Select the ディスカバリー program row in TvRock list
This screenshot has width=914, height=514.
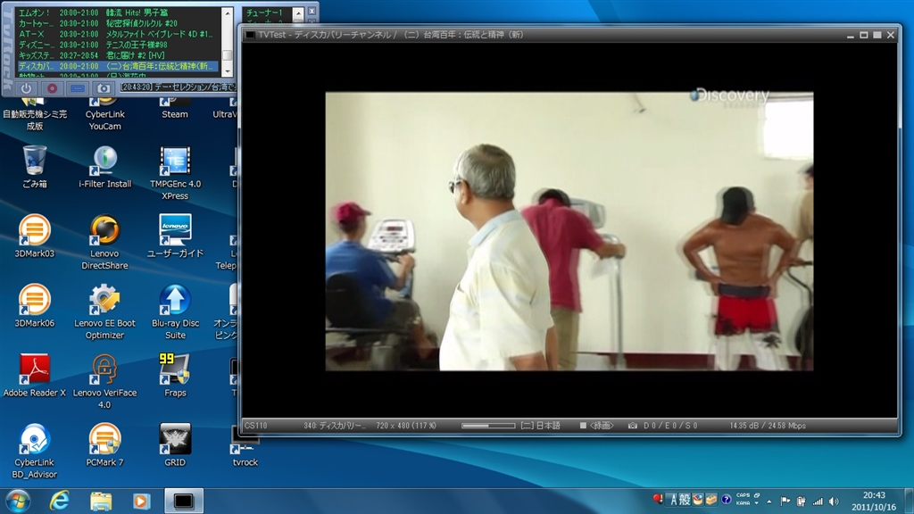(116, 66)
